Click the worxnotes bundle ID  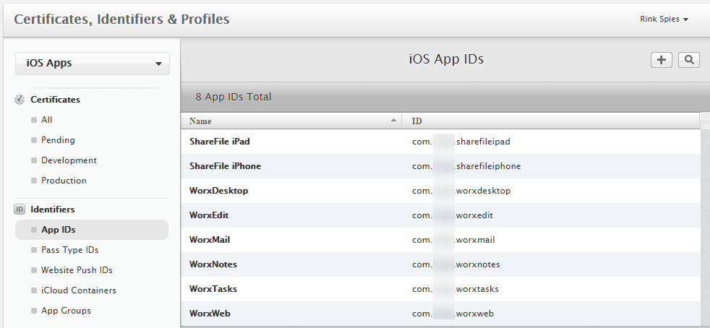(456, 264)
